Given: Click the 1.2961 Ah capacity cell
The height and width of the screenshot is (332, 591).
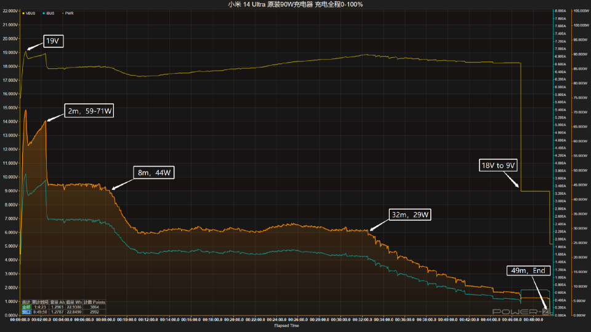Looking at the screenshot, I should [57, 307].
